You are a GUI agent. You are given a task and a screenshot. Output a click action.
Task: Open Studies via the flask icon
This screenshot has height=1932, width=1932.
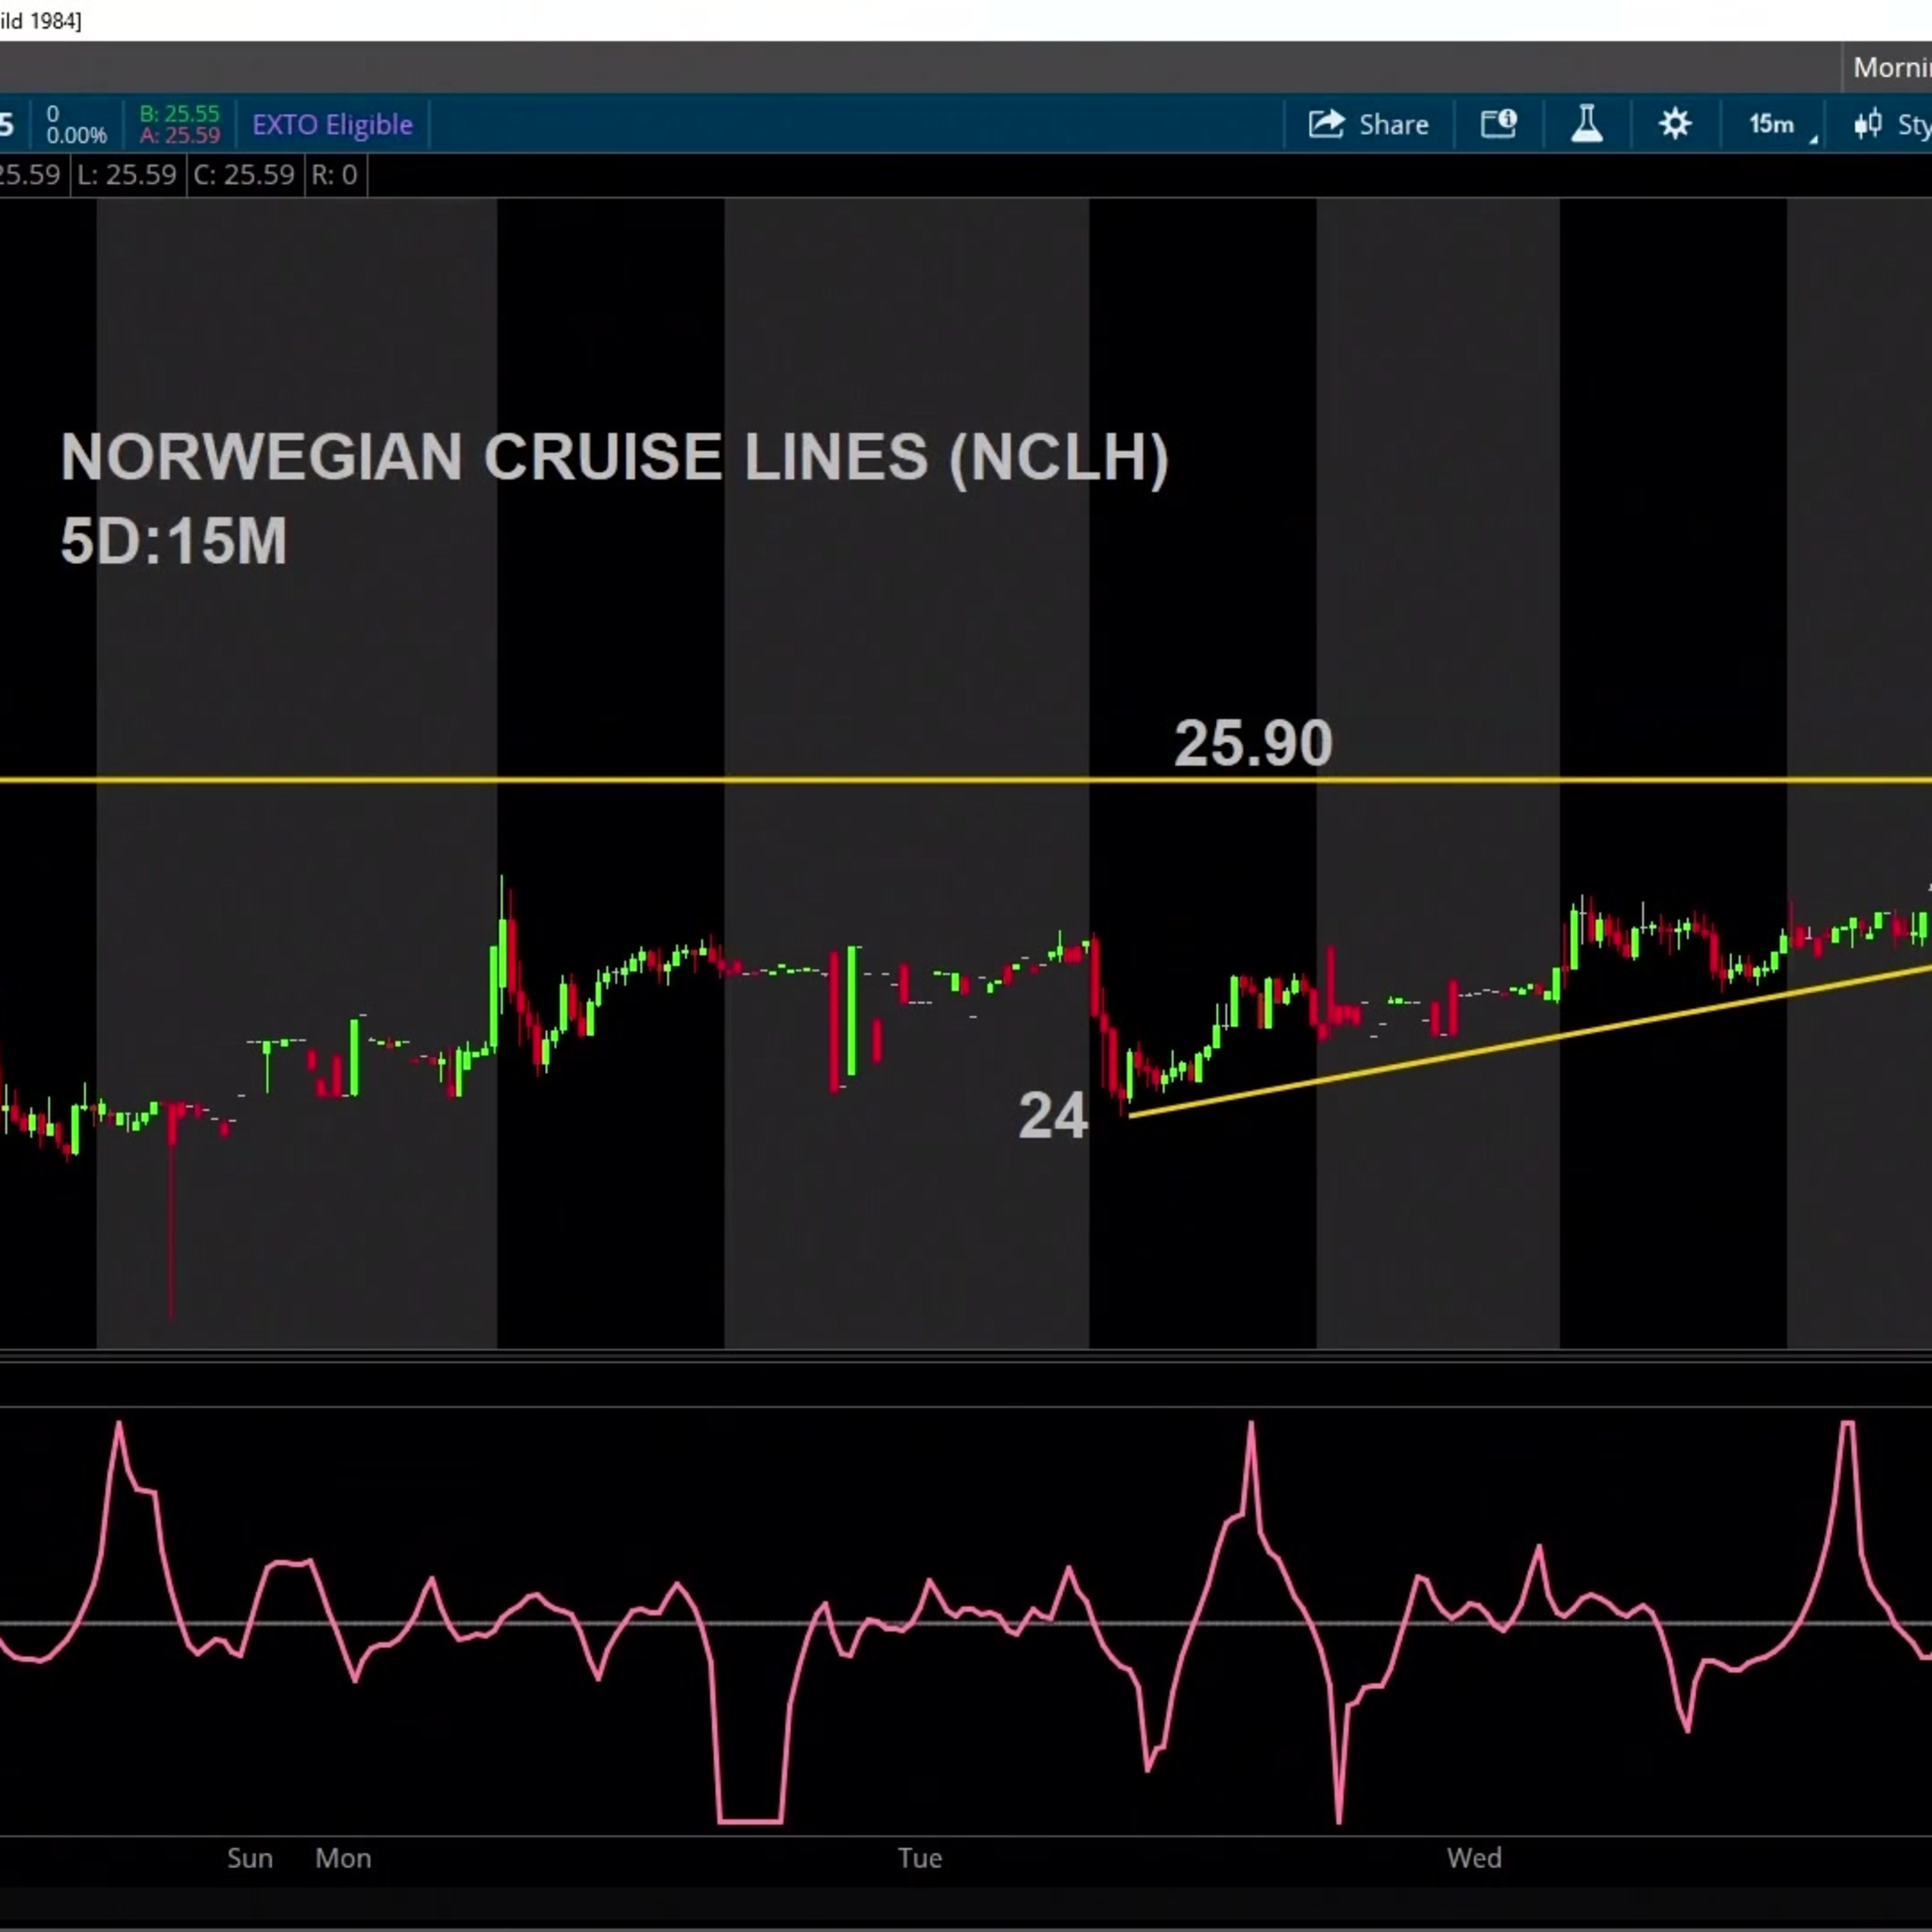[1587, 124]
